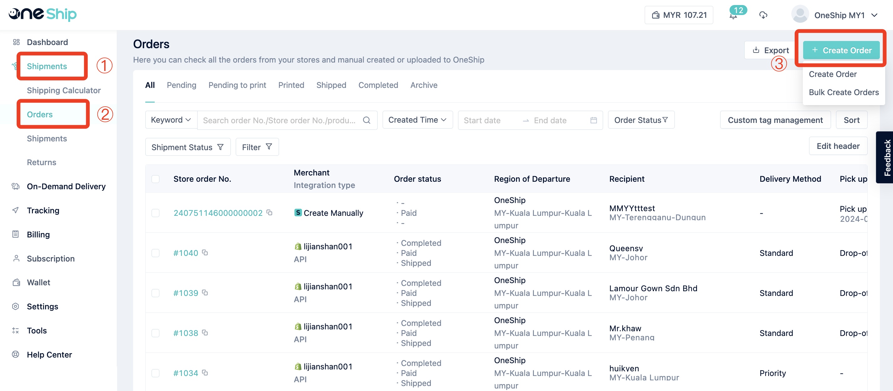Switch to the Pending to print tab

pyautogui.click(x=237, y=85)
